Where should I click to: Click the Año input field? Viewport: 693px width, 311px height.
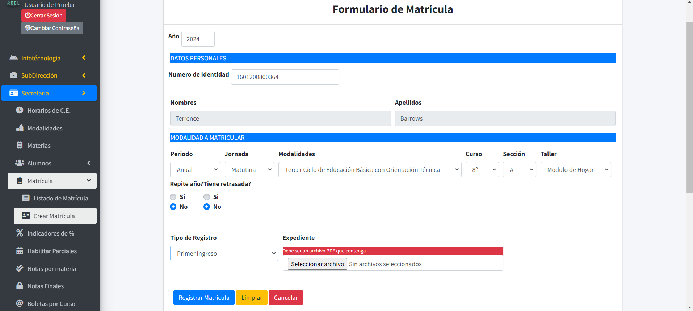(198, 39)
